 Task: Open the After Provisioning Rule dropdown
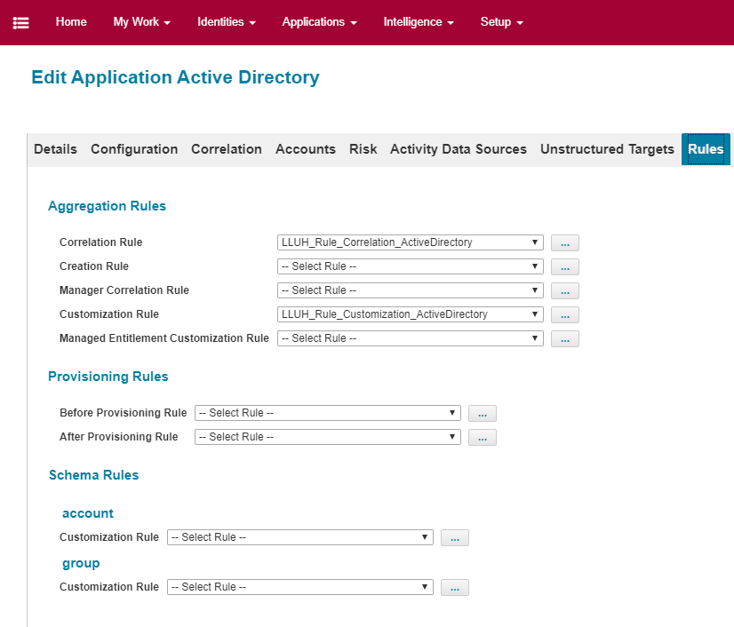pyautogui.click(x=327, y=437)
